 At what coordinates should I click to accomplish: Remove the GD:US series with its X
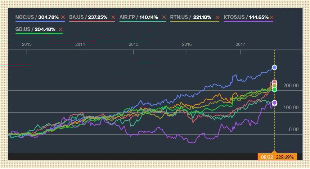pos(61,29)
